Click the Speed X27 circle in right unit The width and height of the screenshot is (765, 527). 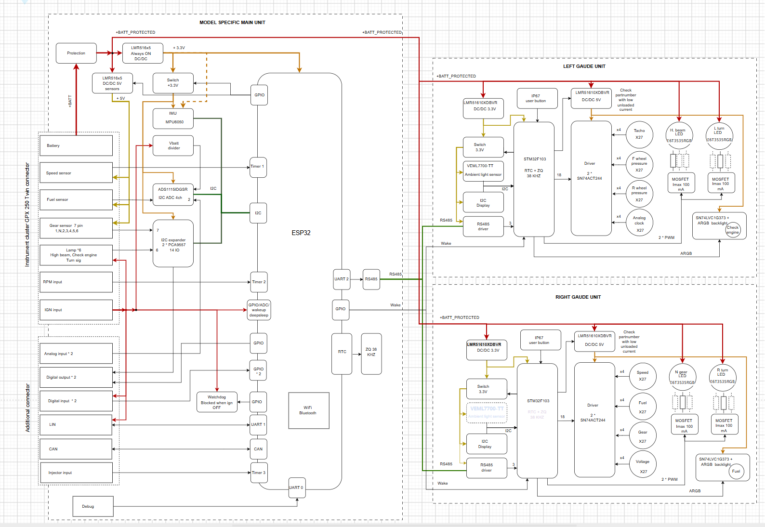click(643, 376)
